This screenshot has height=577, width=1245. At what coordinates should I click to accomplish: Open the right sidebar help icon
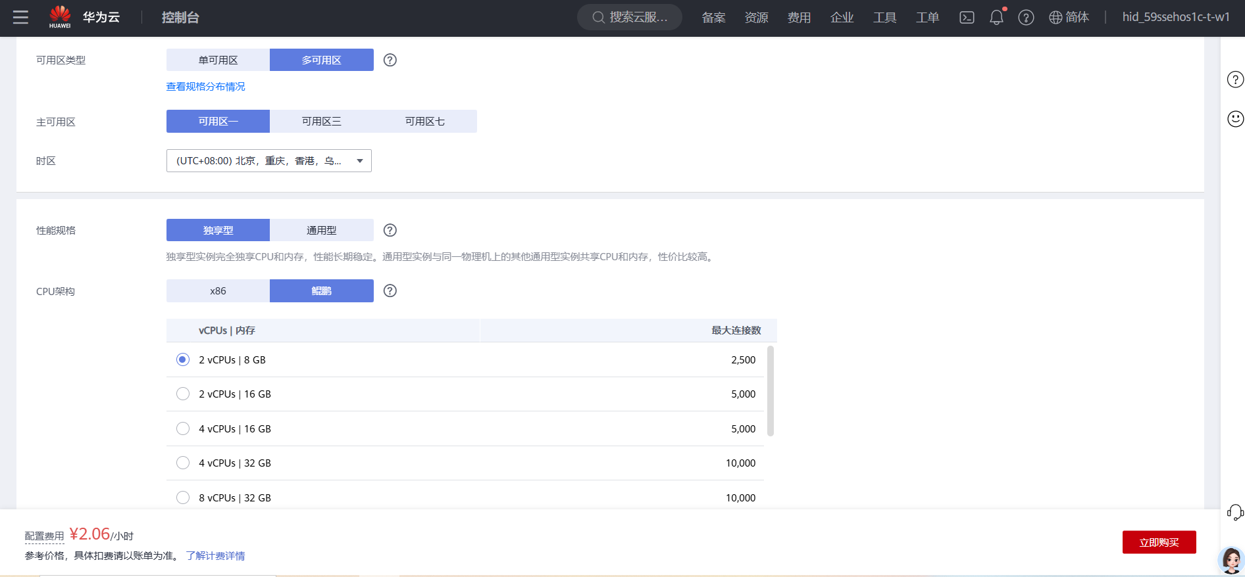point(1235,80)
